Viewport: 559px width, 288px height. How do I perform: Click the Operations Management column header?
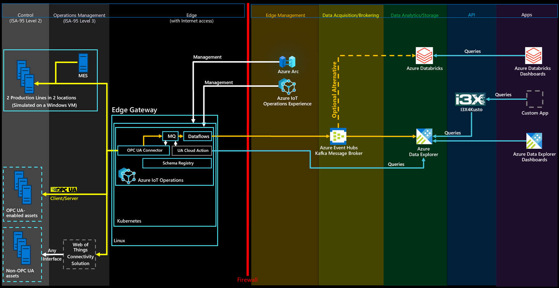point(79,18)
